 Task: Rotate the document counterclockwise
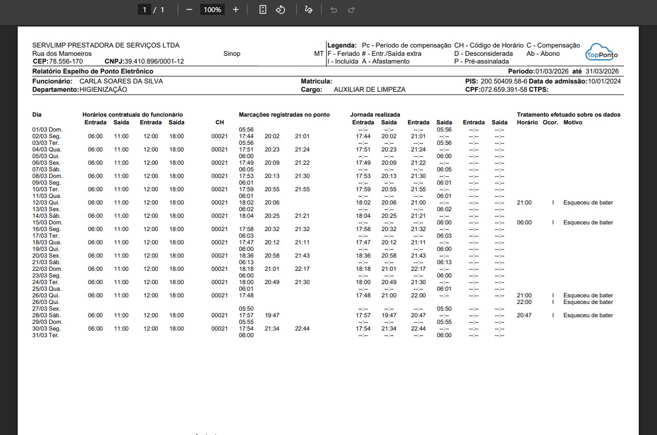coord(280,9)
